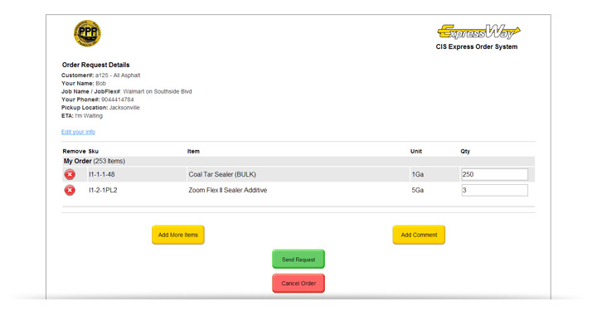597x311 pixels.
Task: Click SKU I1-1-1-48
Action: [x=102, y=174]
